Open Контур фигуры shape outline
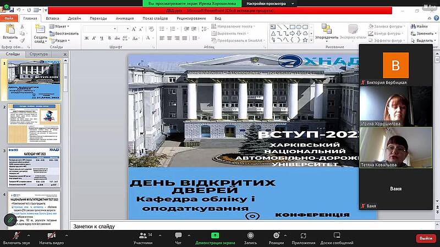440x247 pixels. (386, 33)
